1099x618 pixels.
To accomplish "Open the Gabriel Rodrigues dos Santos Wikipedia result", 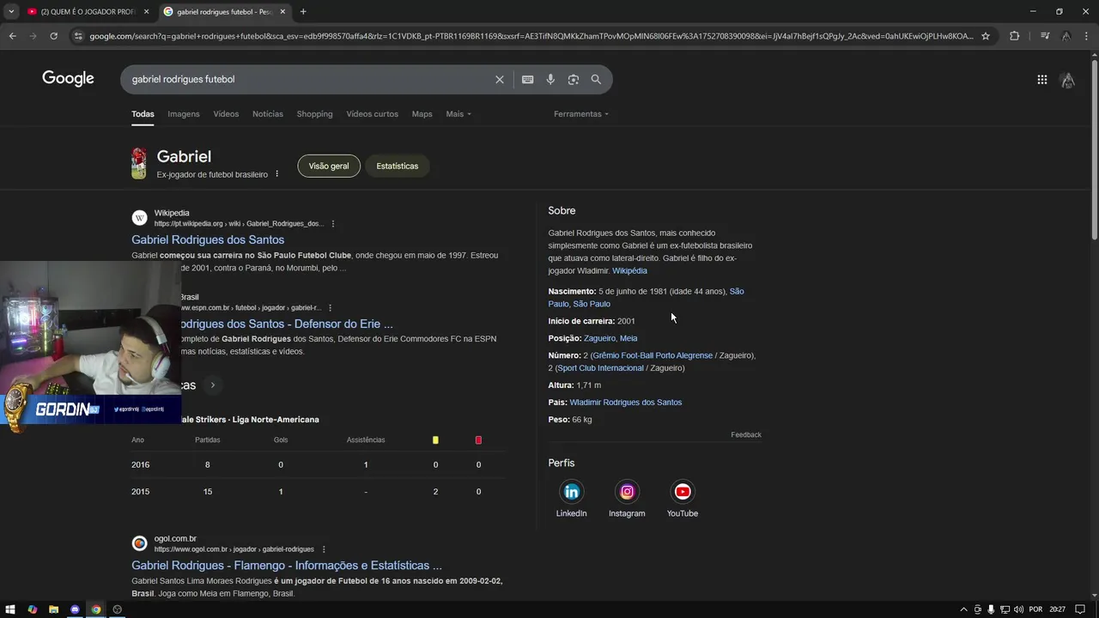I will point(208,239).
